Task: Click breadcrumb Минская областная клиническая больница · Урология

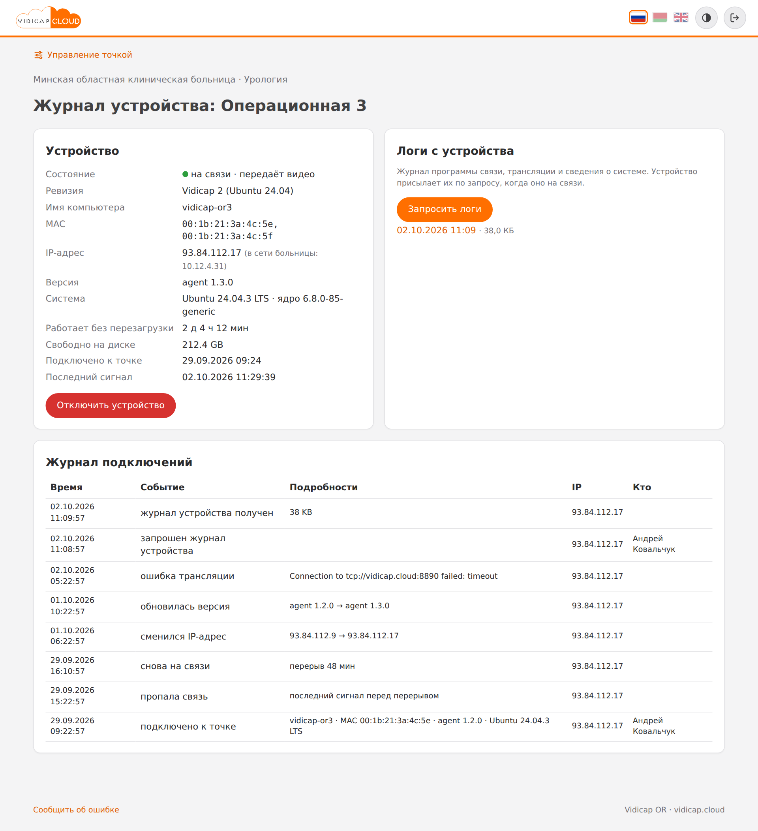Action: (160, 80)
